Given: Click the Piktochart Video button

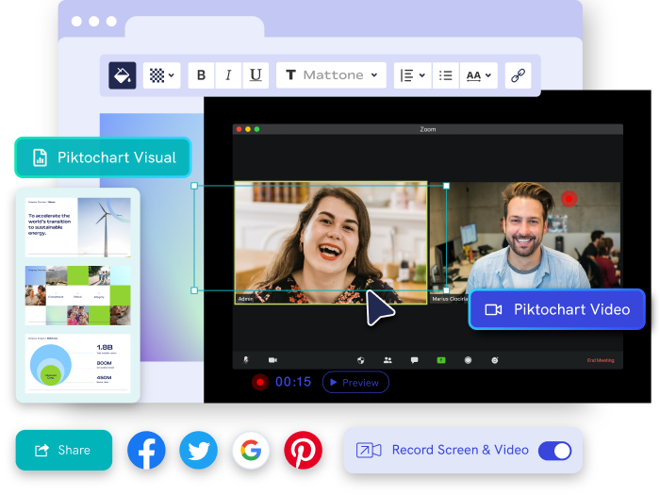Looking at the screenshot, I should [x=557, y=309].
